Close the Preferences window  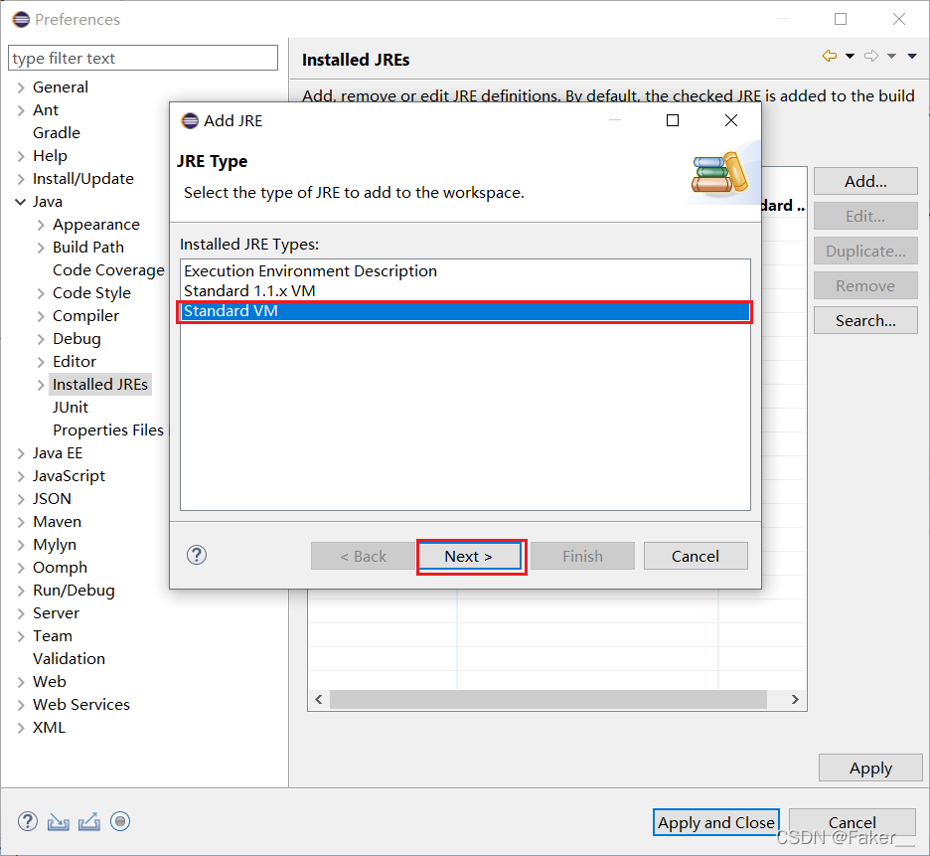(x=899, y=19)
